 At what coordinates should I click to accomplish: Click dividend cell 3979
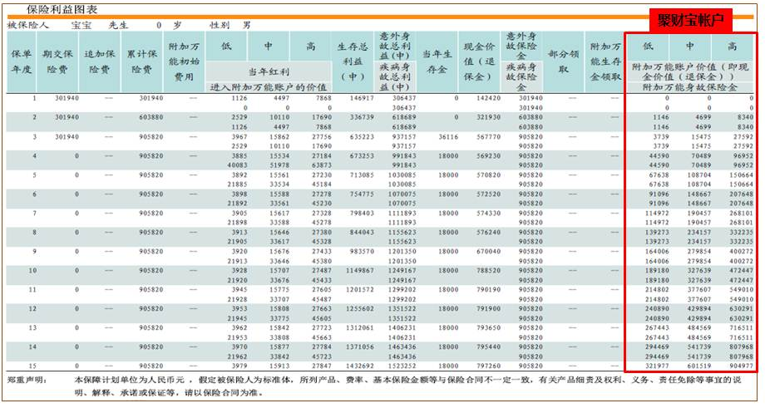(x=239, y=366)
